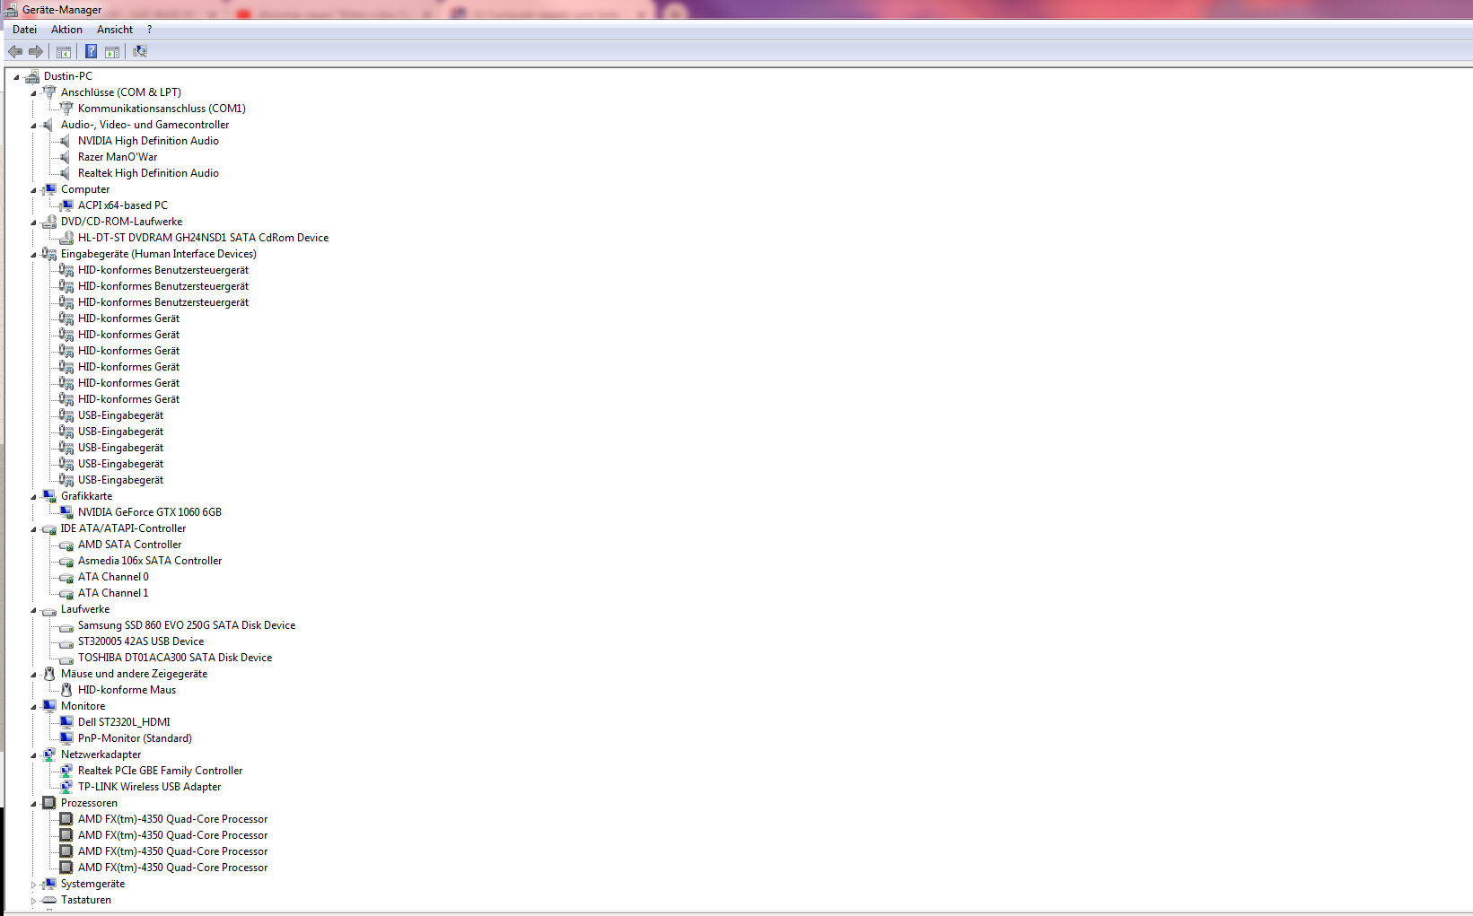Image resolution: width=1473 pixels, height=916 pixels.
Task: Click the Realtek High Definition Audio speaker icon
Action: tap(66, 173)
